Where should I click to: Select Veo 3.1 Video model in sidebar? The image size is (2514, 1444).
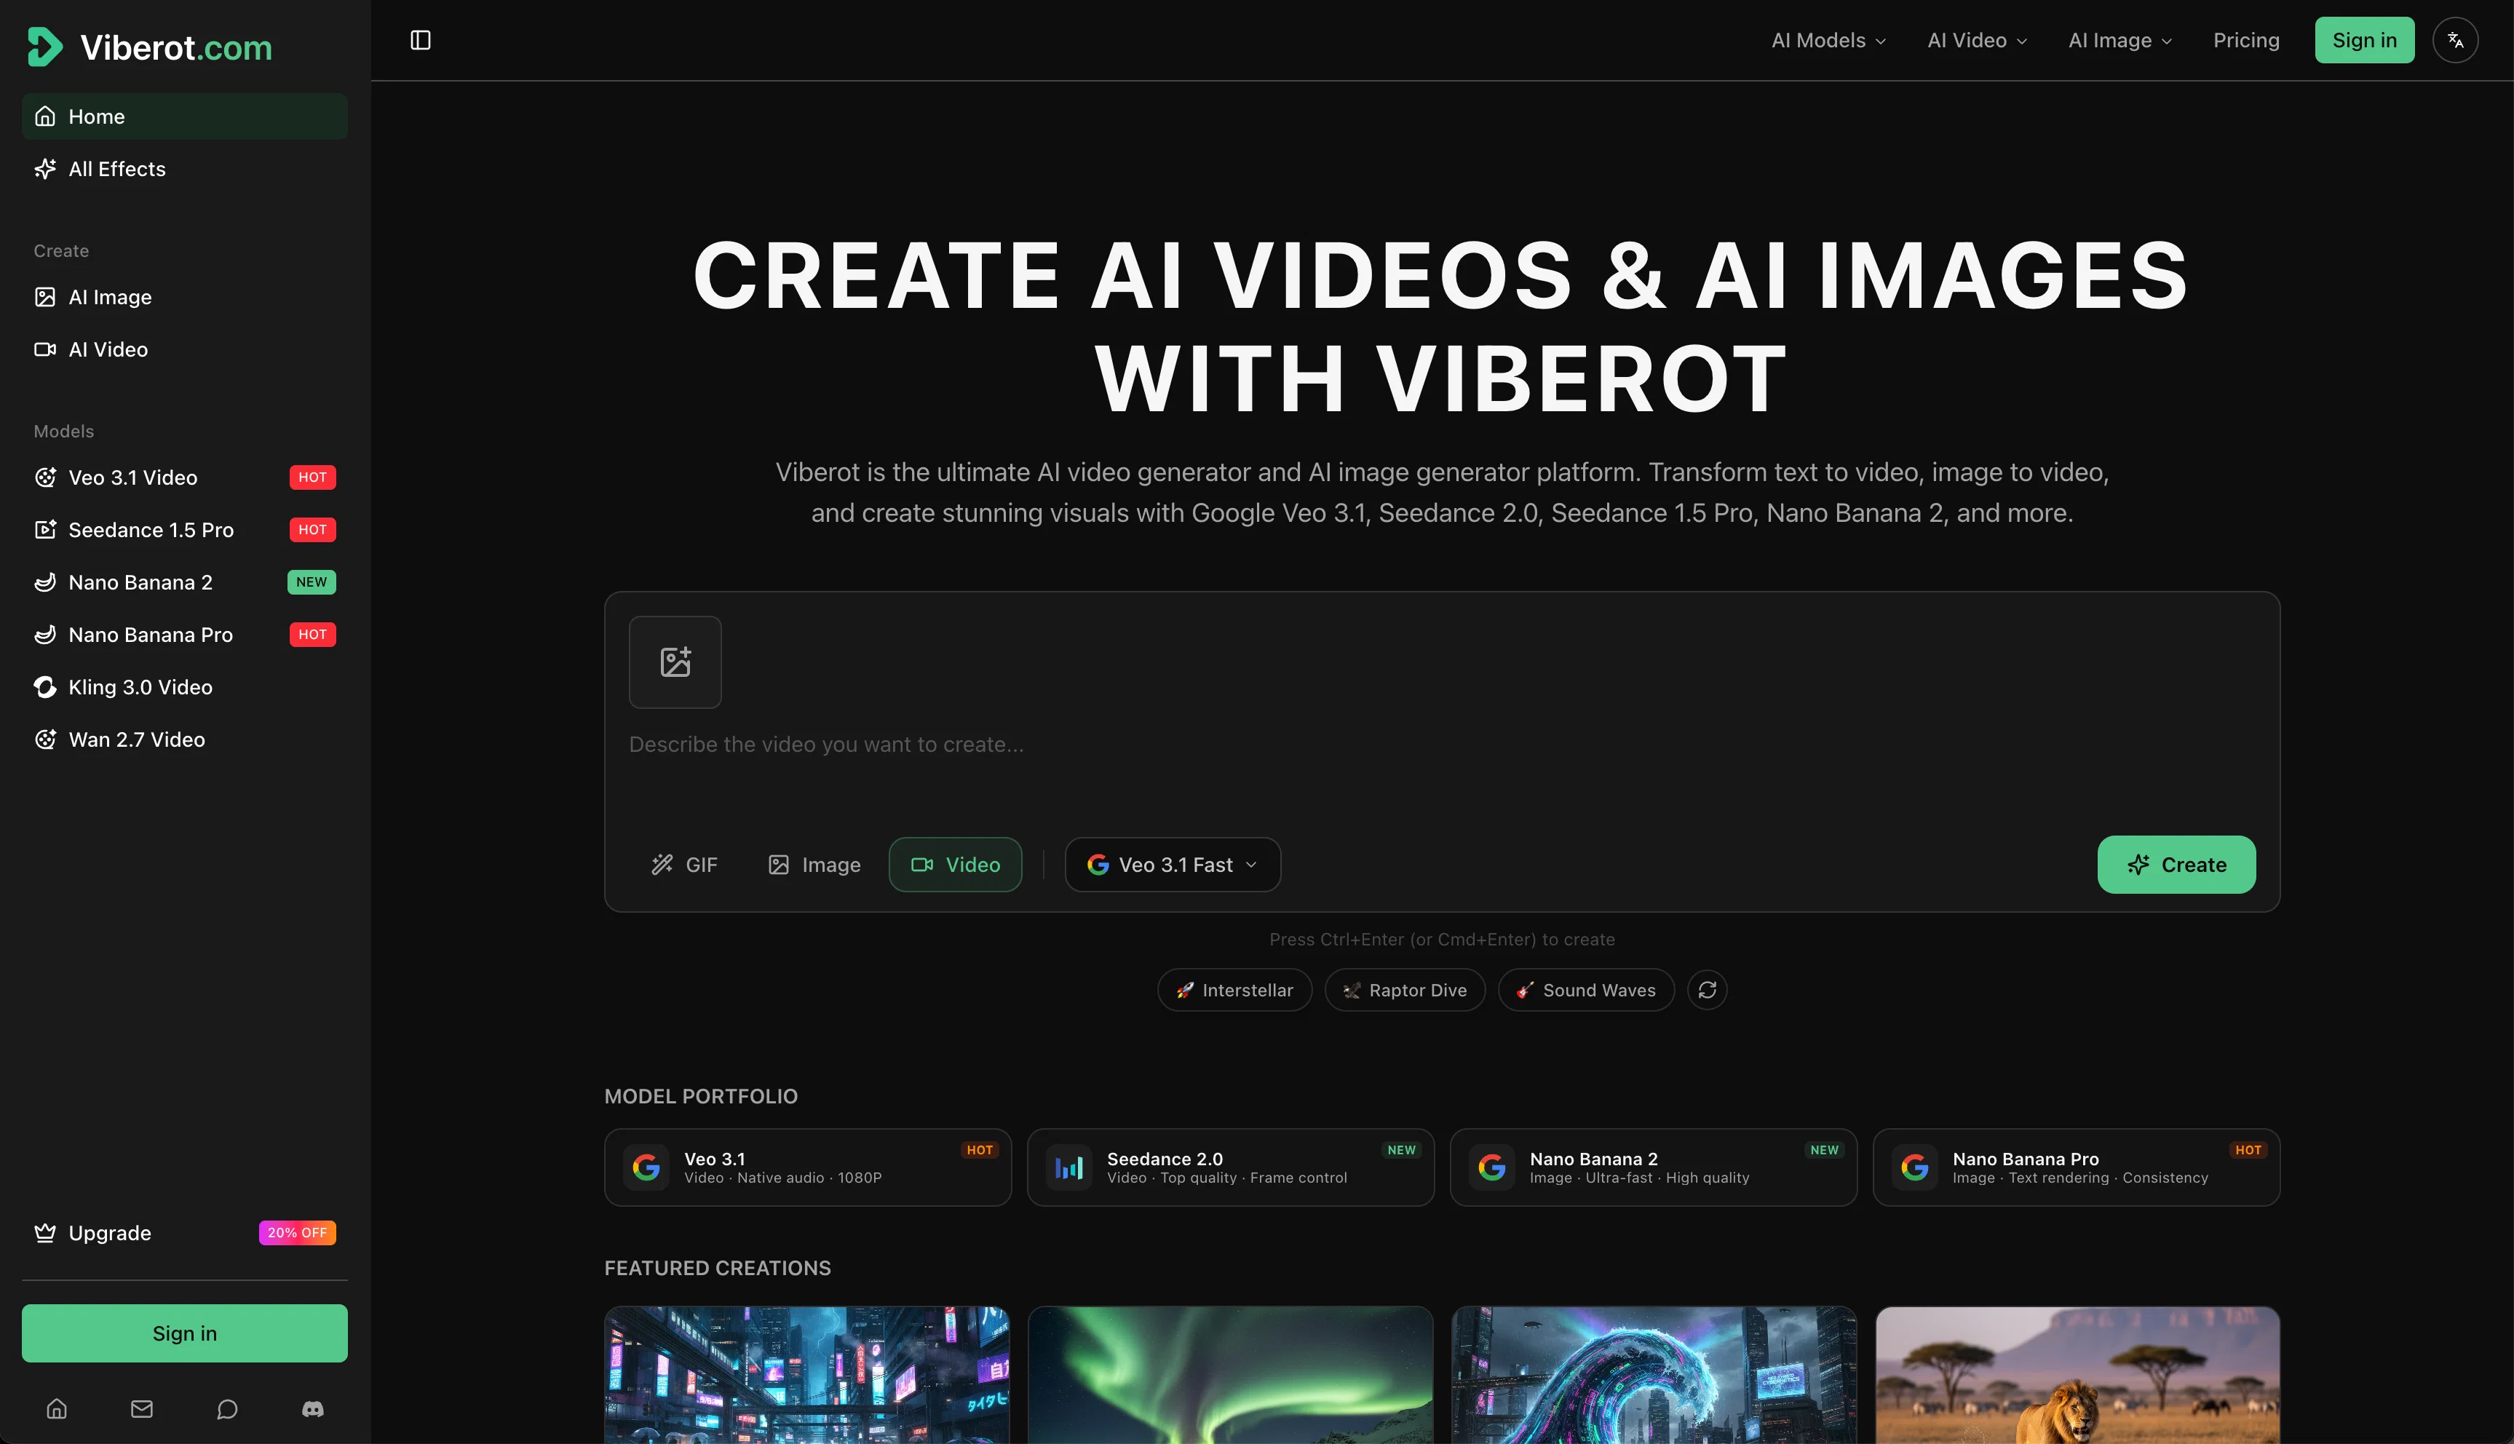tap(184, 477)
